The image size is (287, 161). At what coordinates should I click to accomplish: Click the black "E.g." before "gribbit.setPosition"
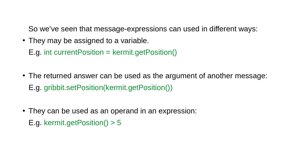point(35,87)
